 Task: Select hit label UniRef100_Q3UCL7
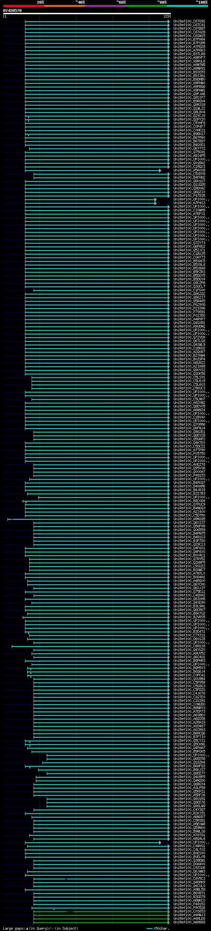tap(189, 286)
